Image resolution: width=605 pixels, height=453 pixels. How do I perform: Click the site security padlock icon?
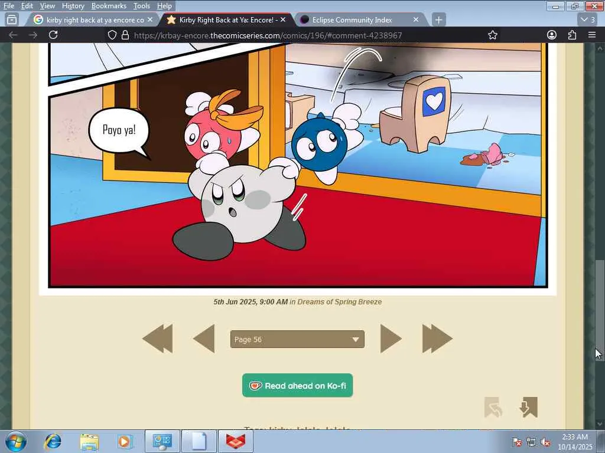click(125, 35)
